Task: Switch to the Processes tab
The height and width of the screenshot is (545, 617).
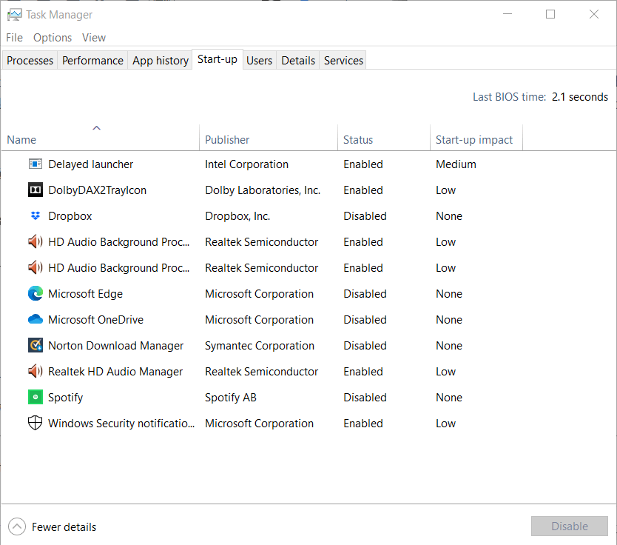Action: [x=30, y=61]
